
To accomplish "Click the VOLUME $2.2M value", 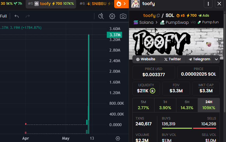I will [x=142, y=140].
